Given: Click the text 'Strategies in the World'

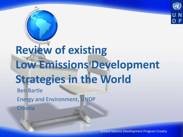Looking at the screenshot, I should point(73,79).
